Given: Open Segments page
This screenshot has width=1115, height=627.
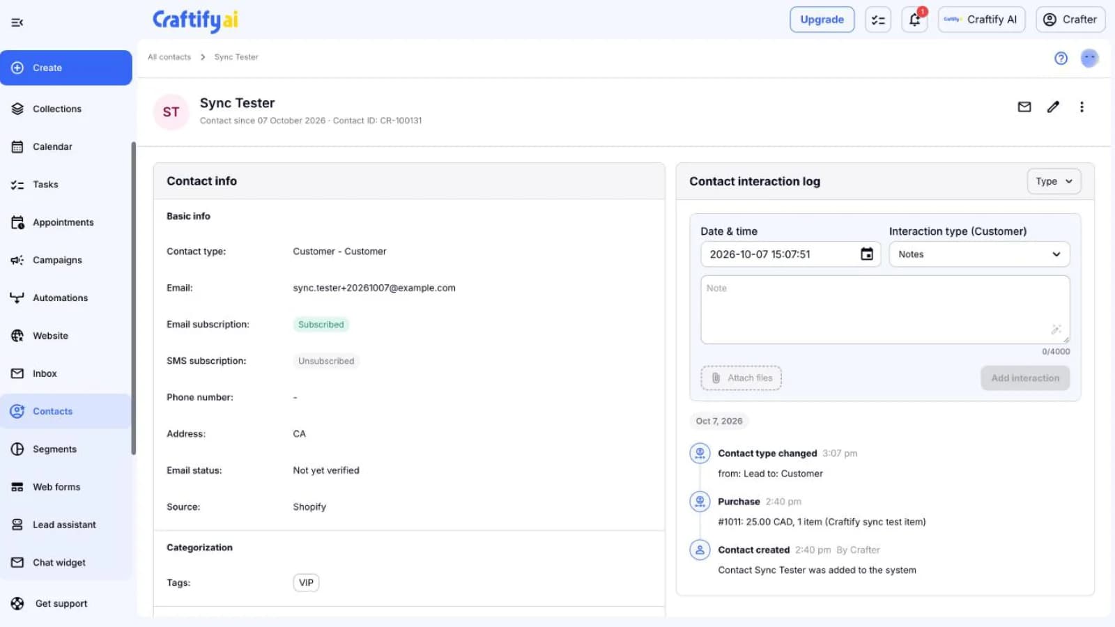Looking at the screenshot, I should (x=66, y=449).
